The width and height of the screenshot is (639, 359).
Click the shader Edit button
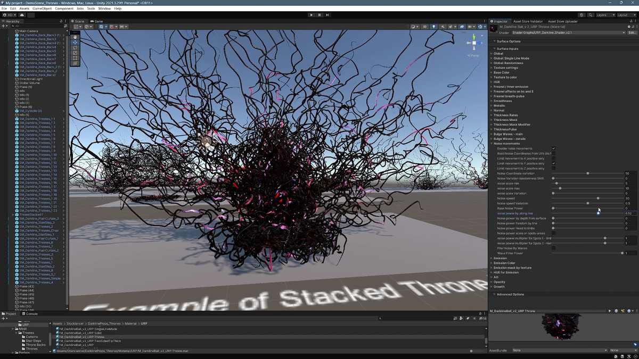632,33
